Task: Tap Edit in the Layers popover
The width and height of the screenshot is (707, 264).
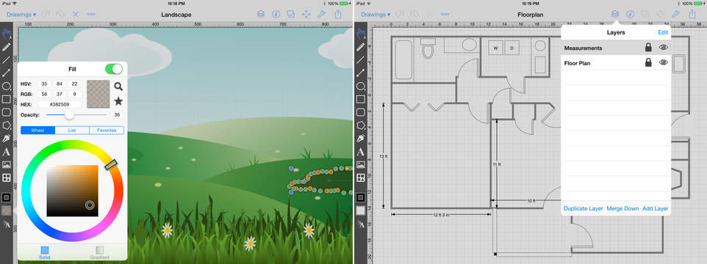Action: point(663,32)
